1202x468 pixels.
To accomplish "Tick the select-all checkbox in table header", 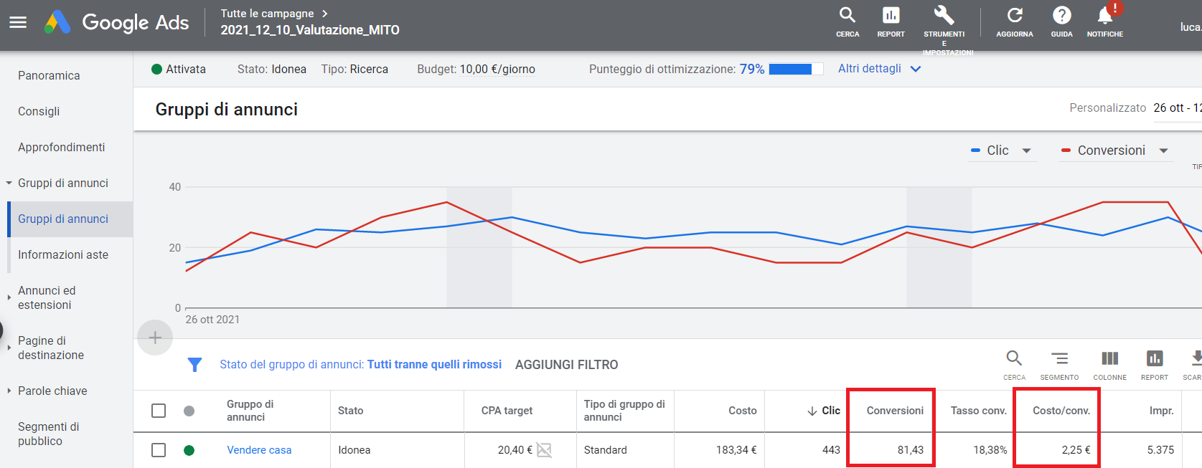I will click(x=159, y=411).
